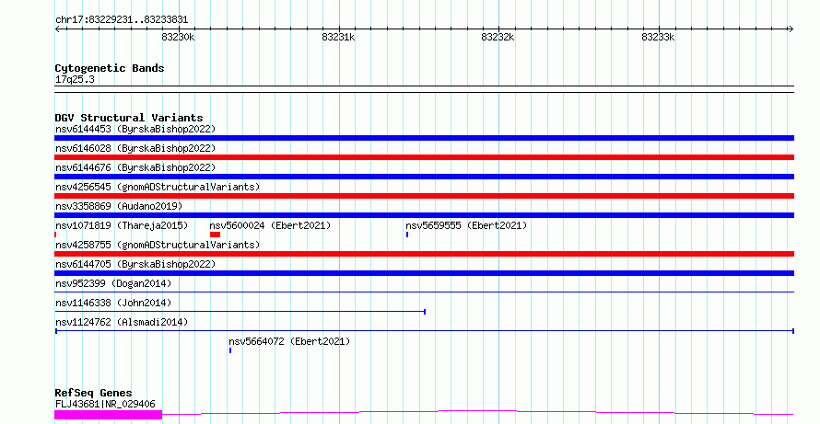This screenshot has width=820, height=424.
Task: Click the nsv6144453 blue variant bar
Action: tap(424, 138)
